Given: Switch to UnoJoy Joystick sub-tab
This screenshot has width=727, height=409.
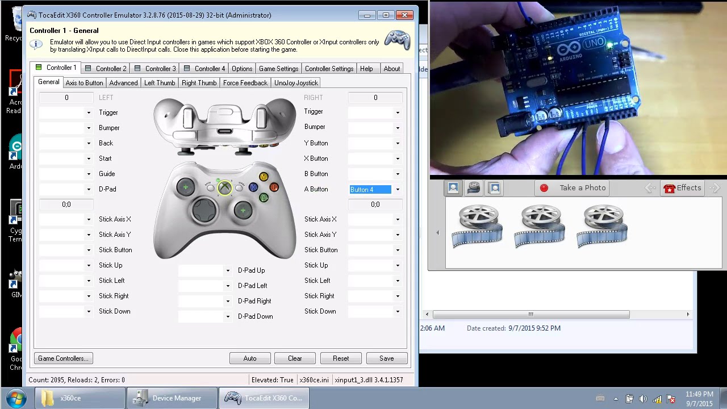Looking at the screenshot, I should coord(296,83).
